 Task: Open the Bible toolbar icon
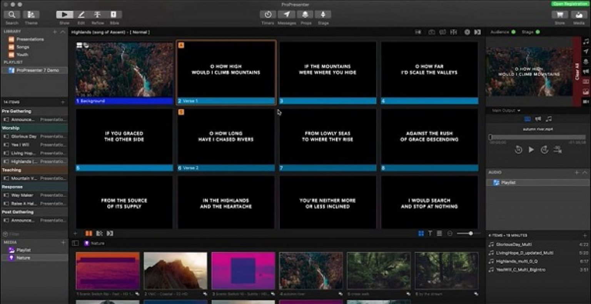tap(114, 15)
